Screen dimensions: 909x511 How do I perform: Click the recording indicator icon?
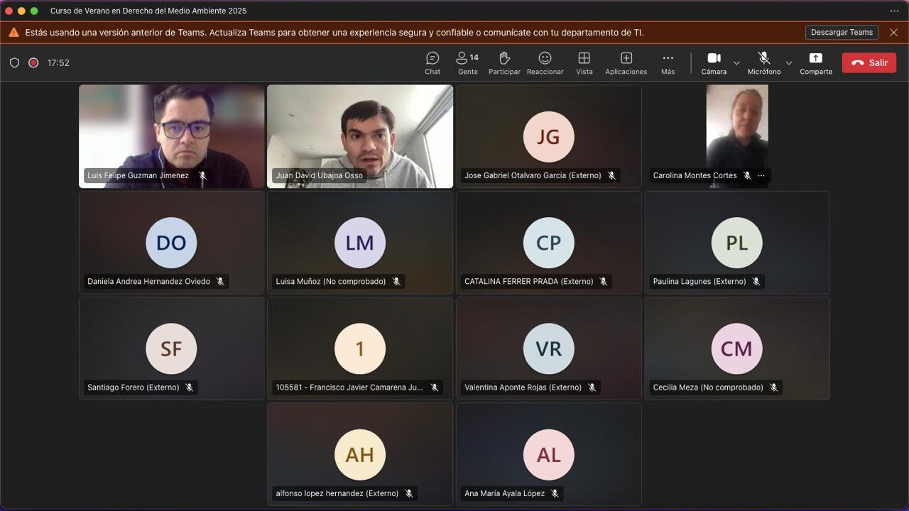33,62
